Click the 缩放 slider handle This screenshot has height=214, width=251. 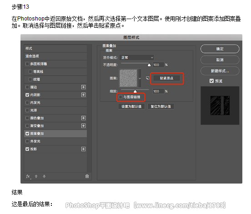135,91
